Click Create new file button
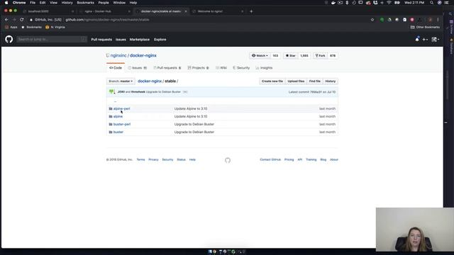 click(272, 81)
